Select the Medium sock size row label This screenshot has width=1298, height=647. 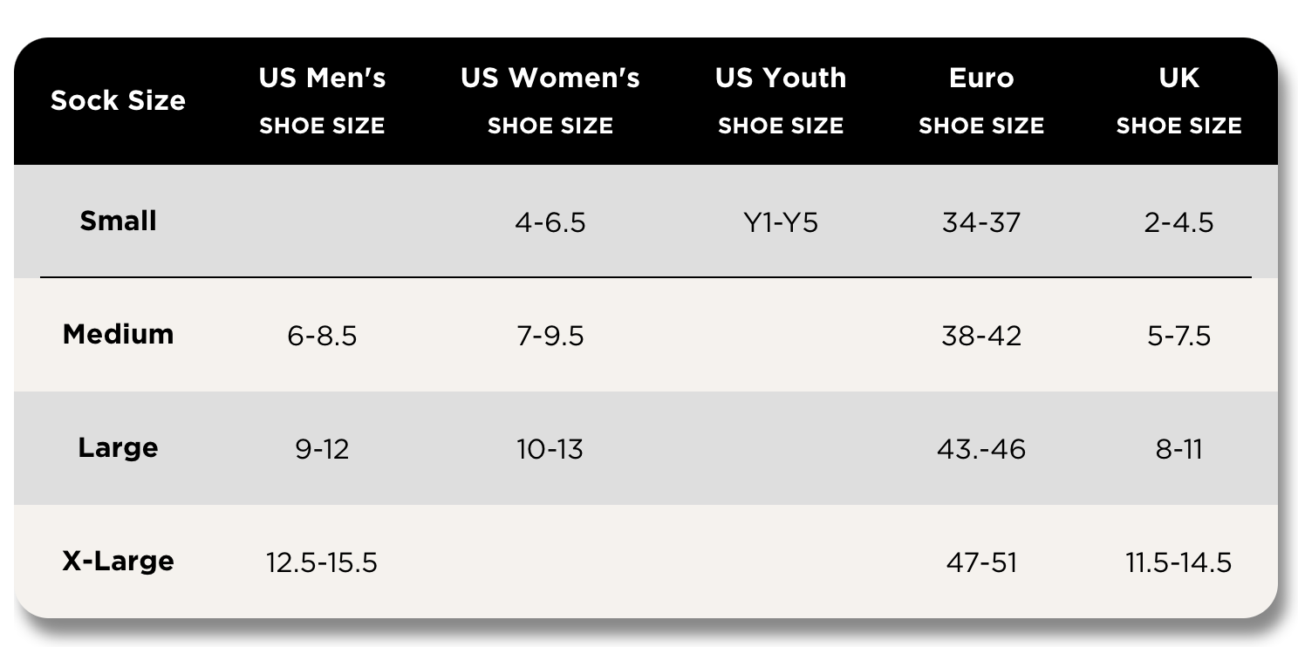(118, 334)
